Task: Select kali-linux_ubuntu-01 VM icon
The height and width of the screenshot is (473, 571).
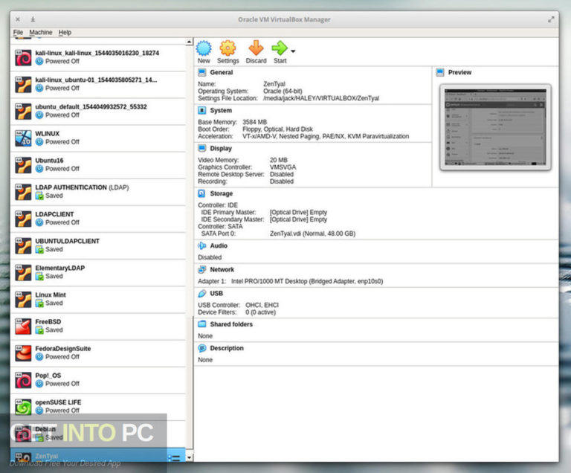Action: point(23,85)
